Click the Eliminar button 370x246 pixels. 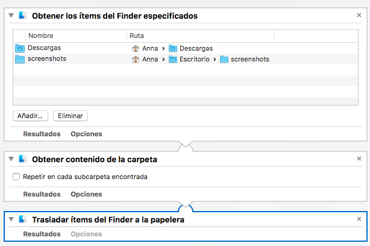[x=70, y=115]
